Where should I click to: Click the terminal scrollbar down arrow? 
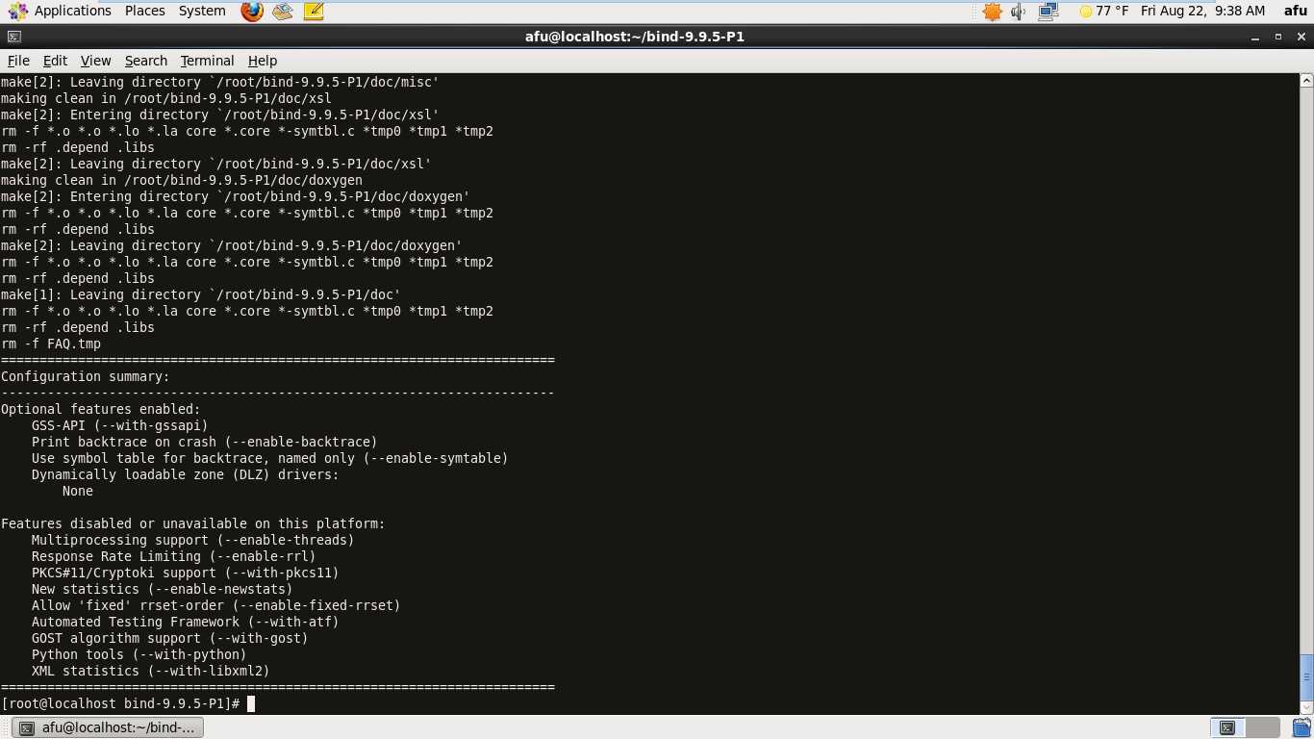click(x=1306, y=708)
